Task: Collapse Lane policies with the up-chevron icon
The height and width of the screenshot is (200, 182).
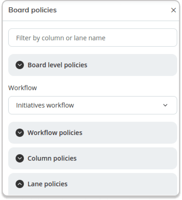Action: click(x=20, y=184)
